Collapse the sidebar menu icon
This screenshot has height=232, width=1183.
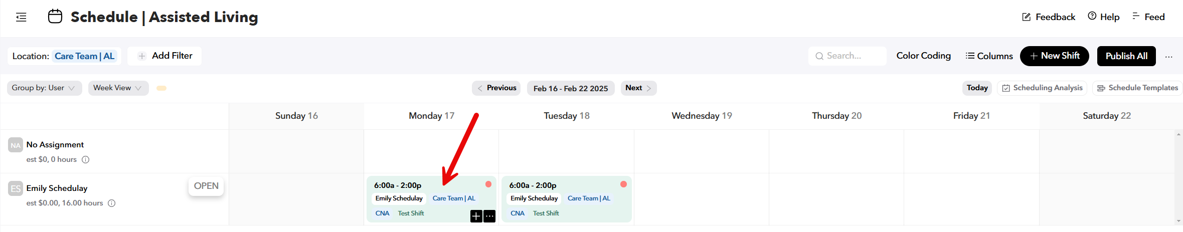21,18
